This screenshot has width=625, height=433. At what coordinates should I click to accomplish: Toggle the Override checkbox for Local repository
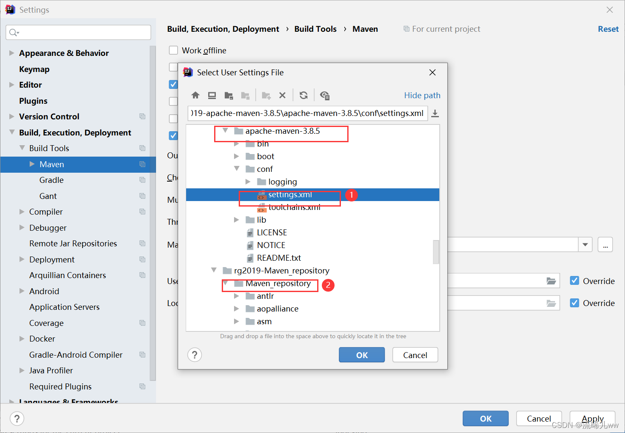pos(575,303)
